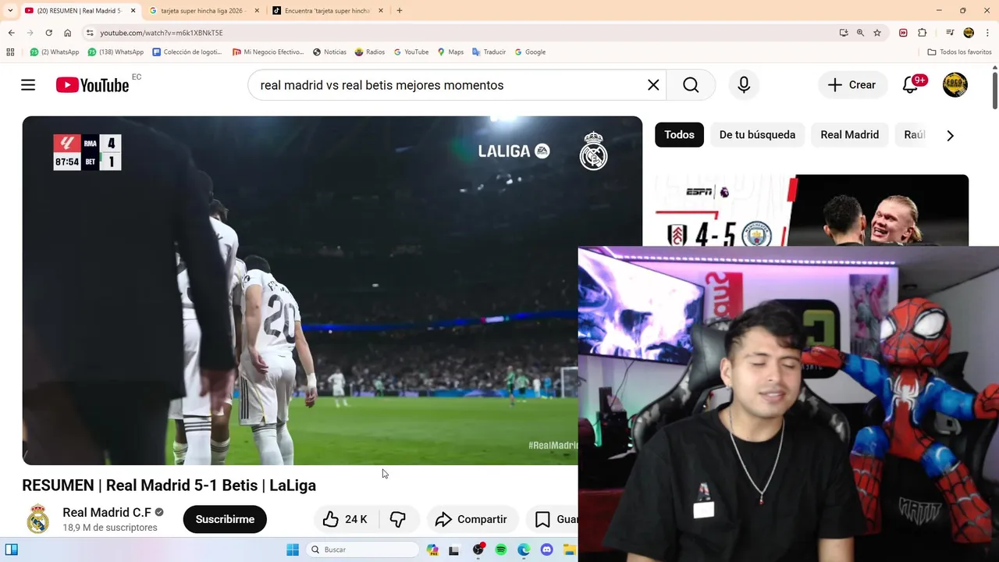
Task: Run the search with the magnifier button
Action: pyautogui.click(x=691, y=85)
